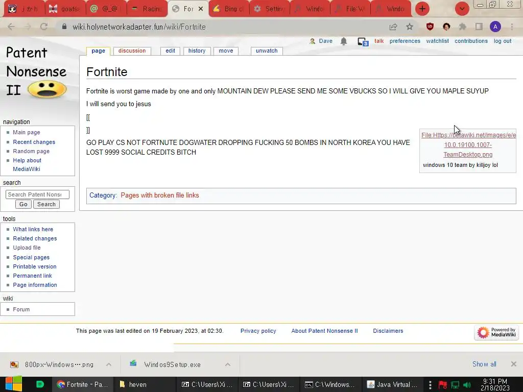Close the Fortnite browser tab
523x392 pixels.
(201, 9)
